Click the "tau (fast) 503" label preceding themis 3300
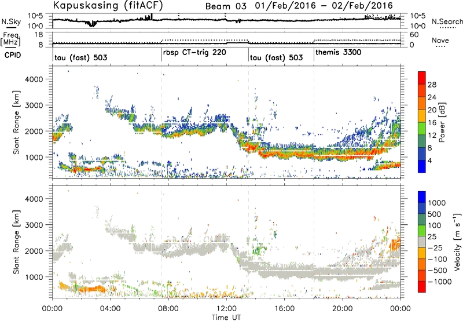The width and height of the screenshot is (463, 321). click(x=277, y=57)
